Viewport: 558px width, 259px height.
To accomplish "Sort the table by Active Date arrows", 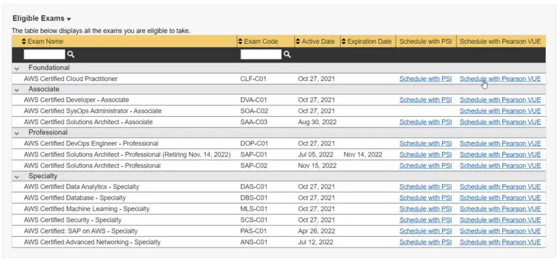I will [298, 41].
